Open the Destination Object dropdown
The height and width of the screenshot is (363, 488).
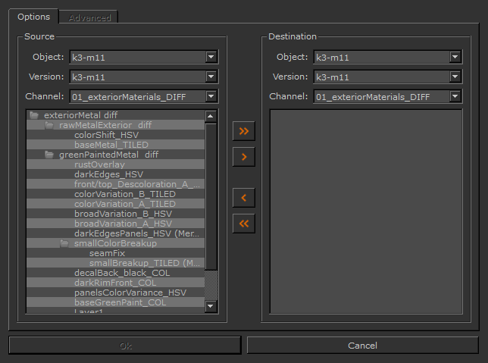455,57
